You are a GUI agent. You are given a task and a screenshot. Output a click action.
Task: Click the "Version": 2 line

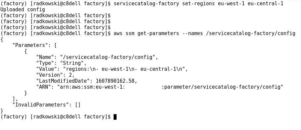[56, 75]
